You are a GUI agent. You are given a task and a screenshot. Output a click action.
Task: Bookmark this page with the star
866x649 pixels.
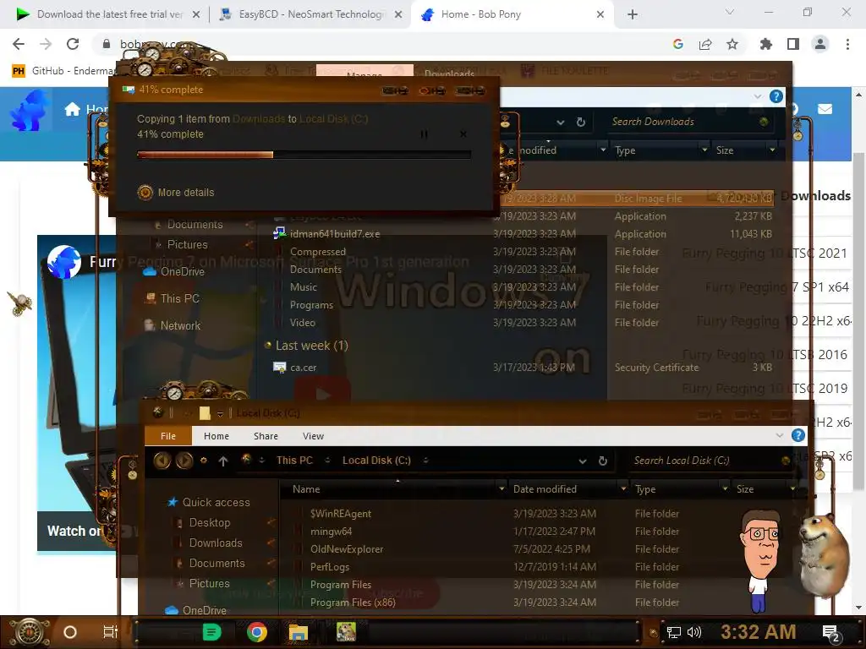[732, 44]
